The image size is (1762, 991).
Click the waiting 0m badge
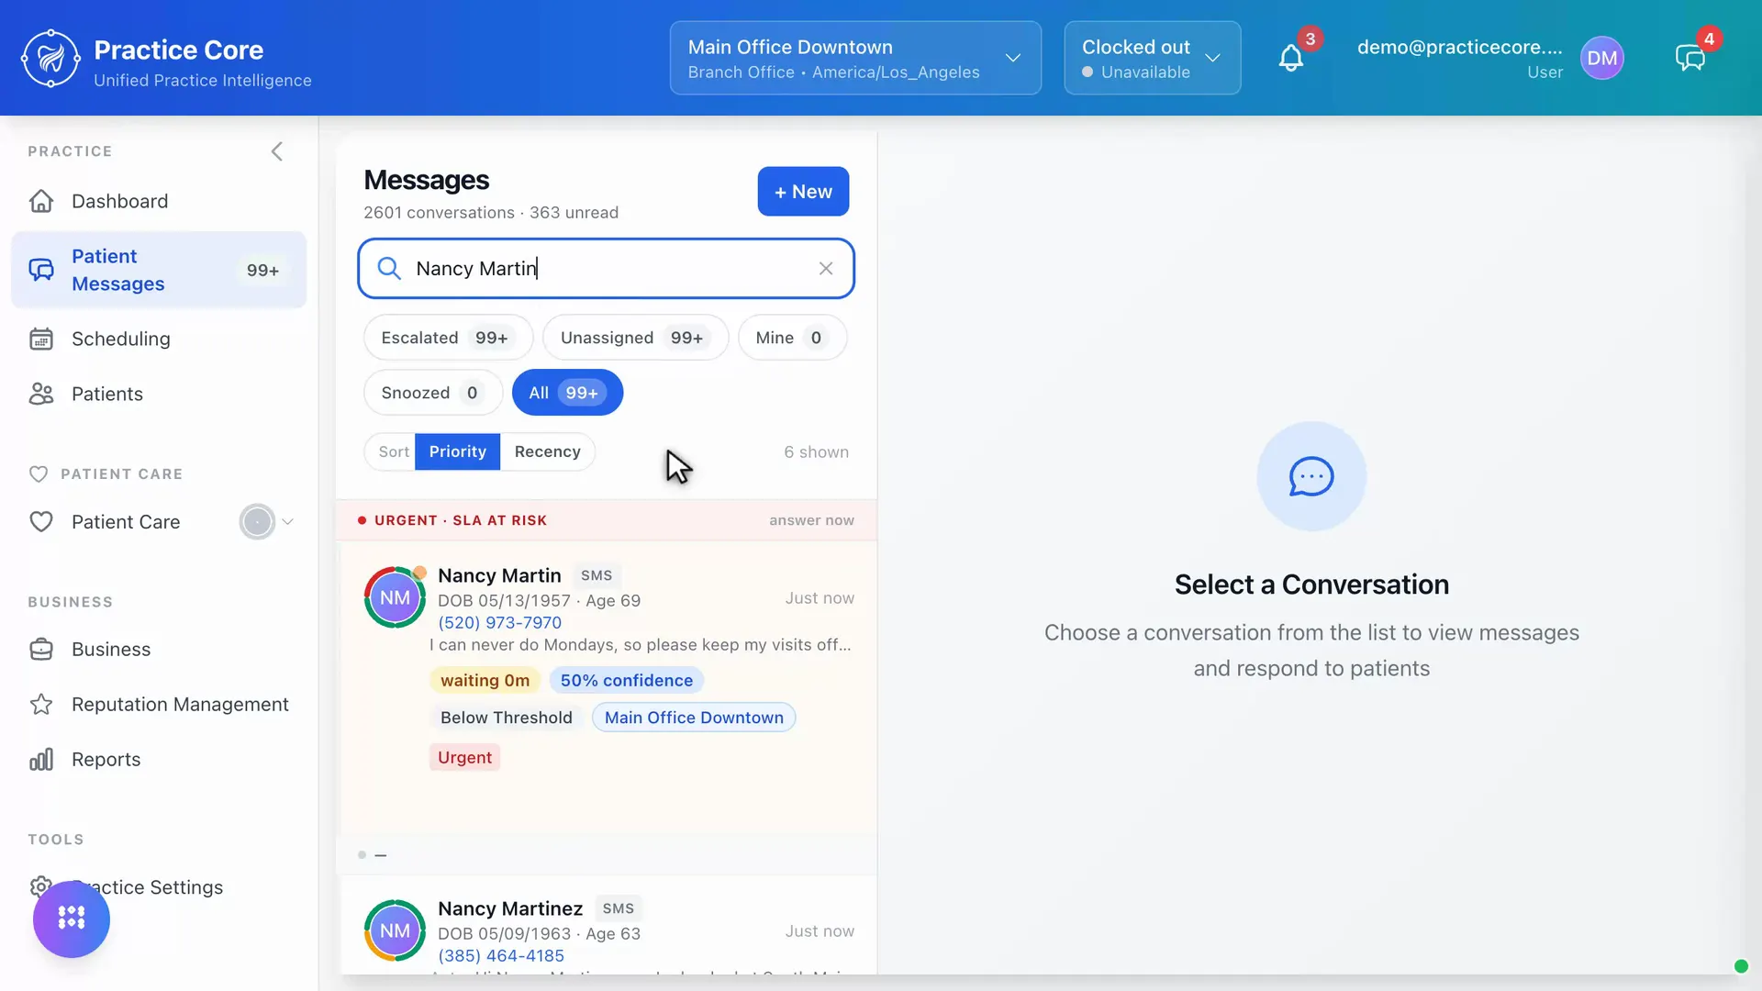click(485, 681)
